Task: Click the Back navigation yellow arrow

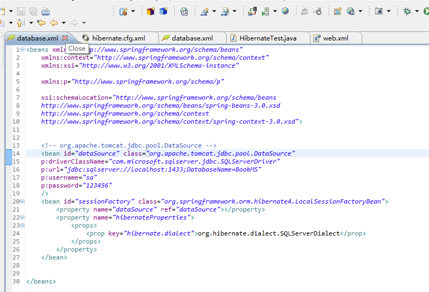Action: (53, 23)
